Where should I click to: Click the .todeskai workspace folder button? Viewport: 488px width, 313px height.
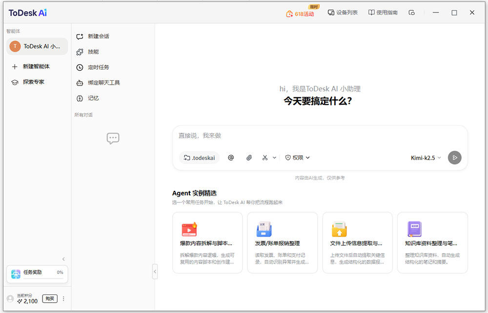click(x=199, y=158)
